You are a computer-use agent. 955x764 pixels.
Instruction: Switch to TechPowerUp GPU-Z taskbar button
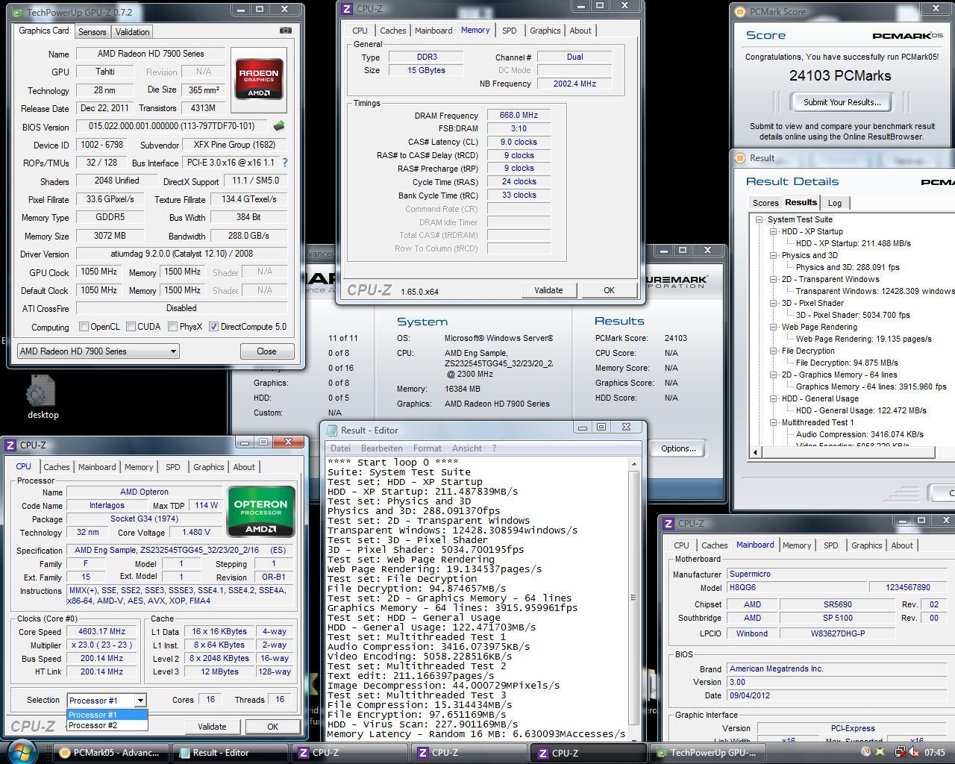[x=707, y=753]
